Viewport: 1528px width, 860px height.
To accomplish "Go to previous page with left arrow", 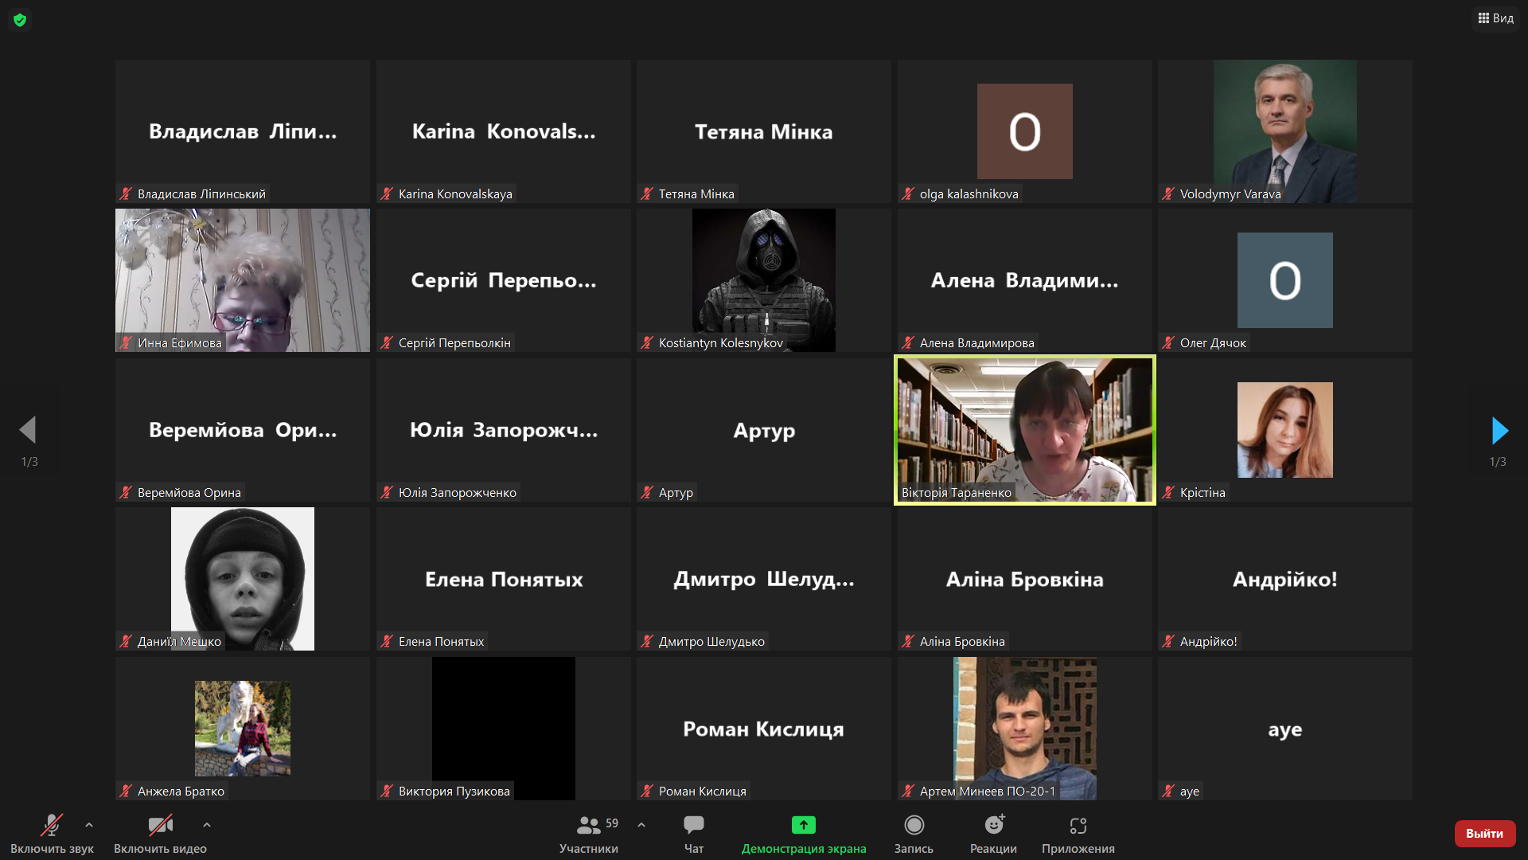I will 28,430.
